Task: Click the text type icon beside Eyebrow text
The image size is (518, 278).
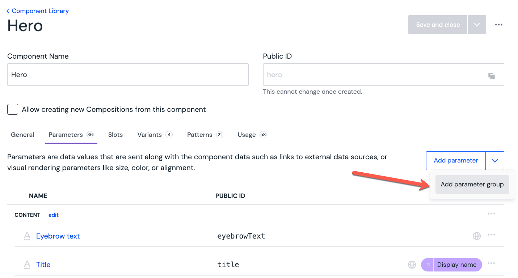Action: (27, 236)
